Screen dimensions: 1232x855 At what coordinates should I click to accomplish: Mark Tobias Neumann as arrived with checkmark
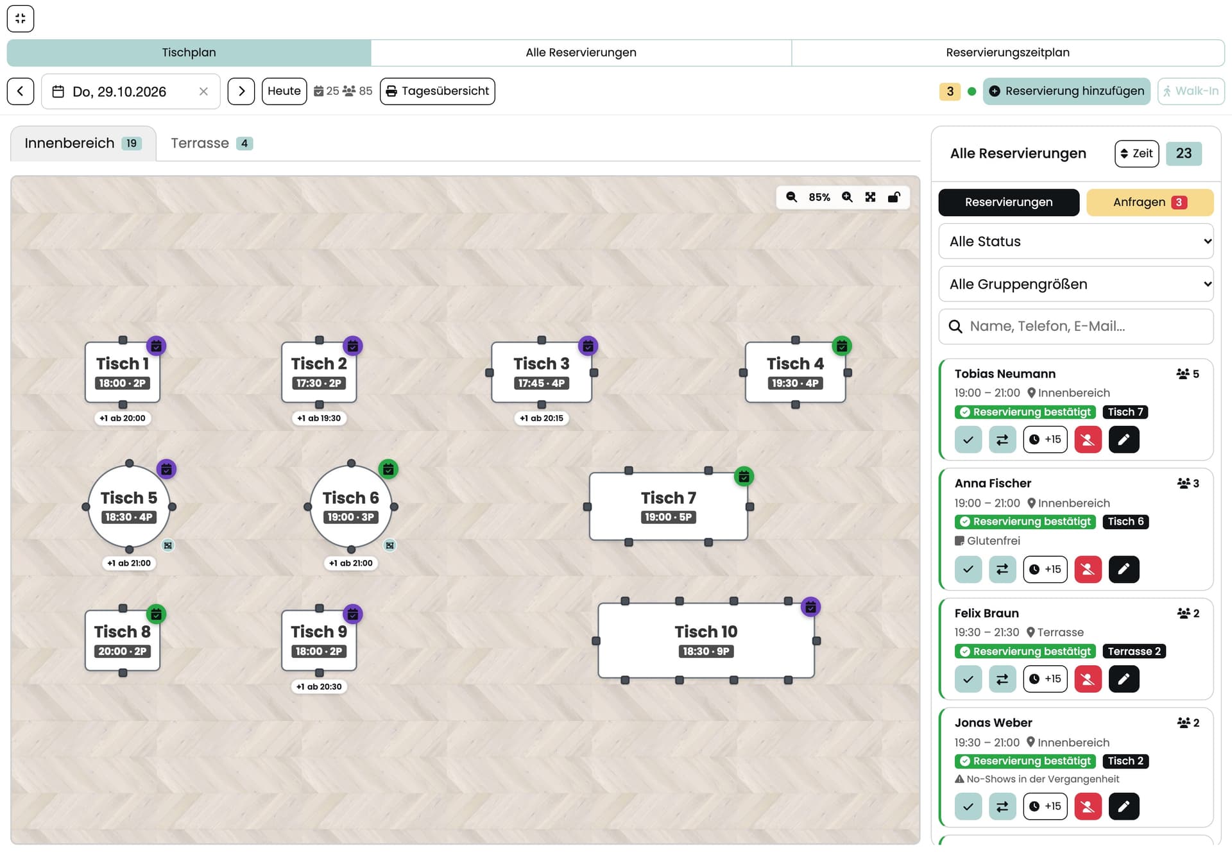tap(968, 439)
